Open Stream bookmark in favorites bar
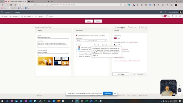 pos(4,8)
